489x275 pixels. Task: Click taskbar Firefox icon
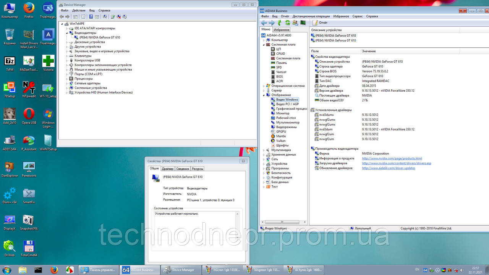[x=54, y=270]
